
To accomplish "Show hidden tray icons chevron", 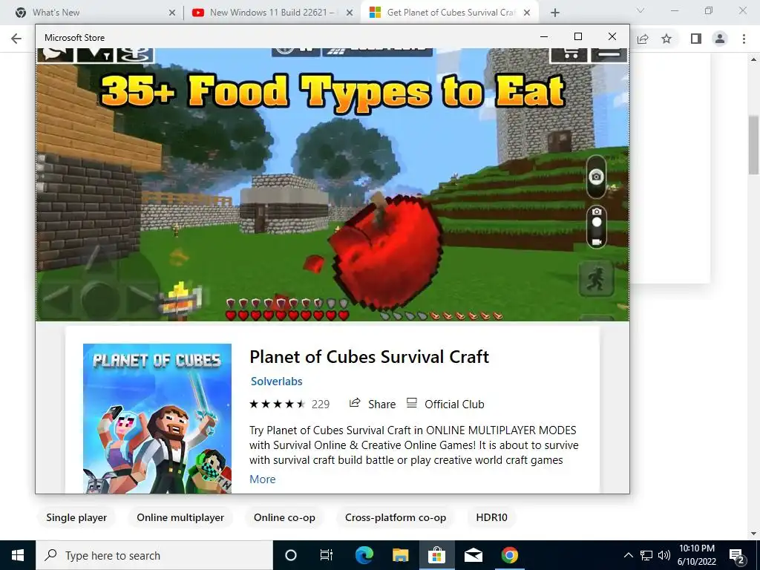I will click(628, 555).
